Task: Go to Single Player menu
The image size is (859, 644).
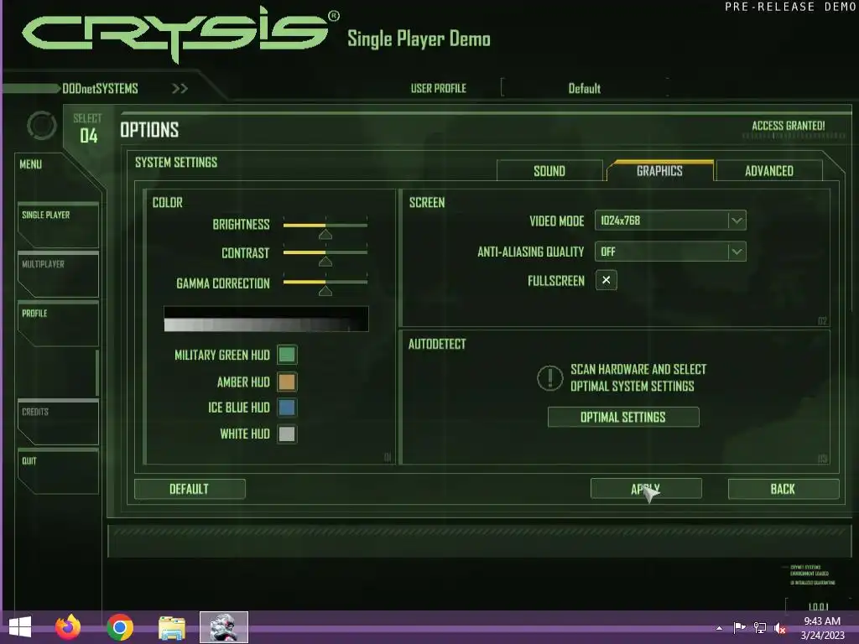Action: click(58, 225)
